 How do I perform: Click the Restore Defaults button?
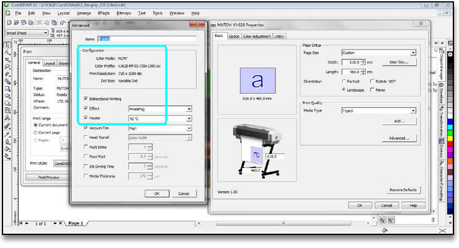coord(403,190)
